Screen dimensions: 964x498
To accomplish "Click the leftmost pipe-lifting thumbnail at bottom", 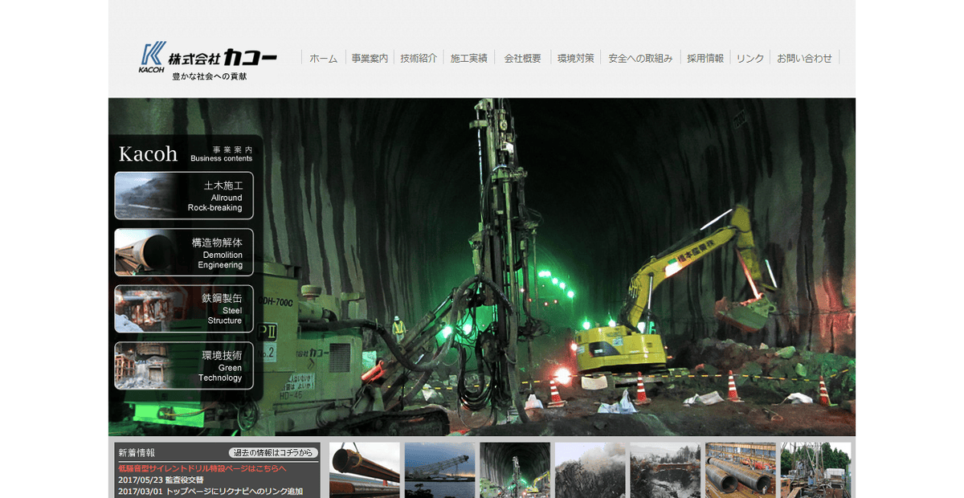I will click(362, 470).
